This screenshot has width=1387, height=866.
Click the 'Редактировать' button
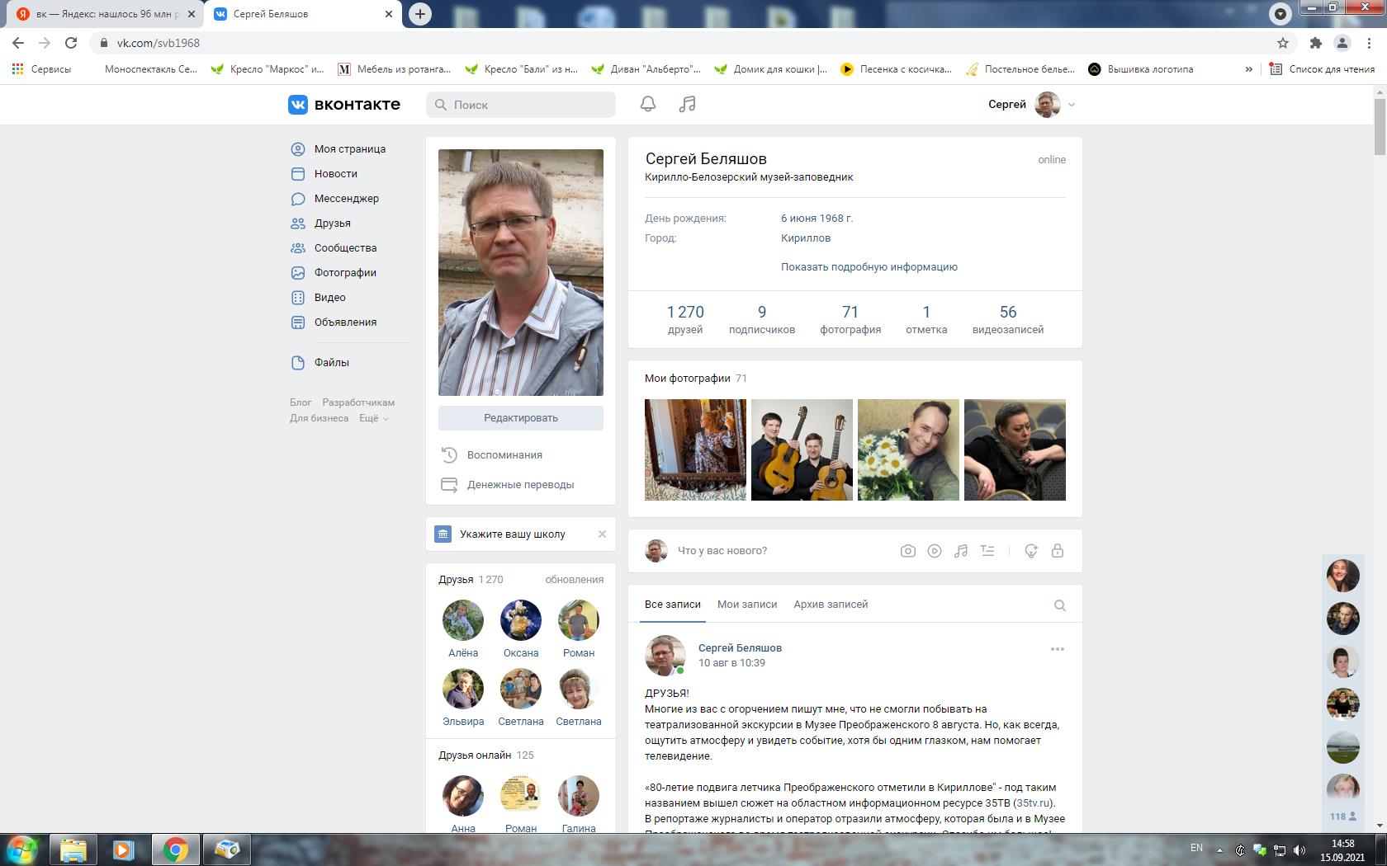click(520, 418)
